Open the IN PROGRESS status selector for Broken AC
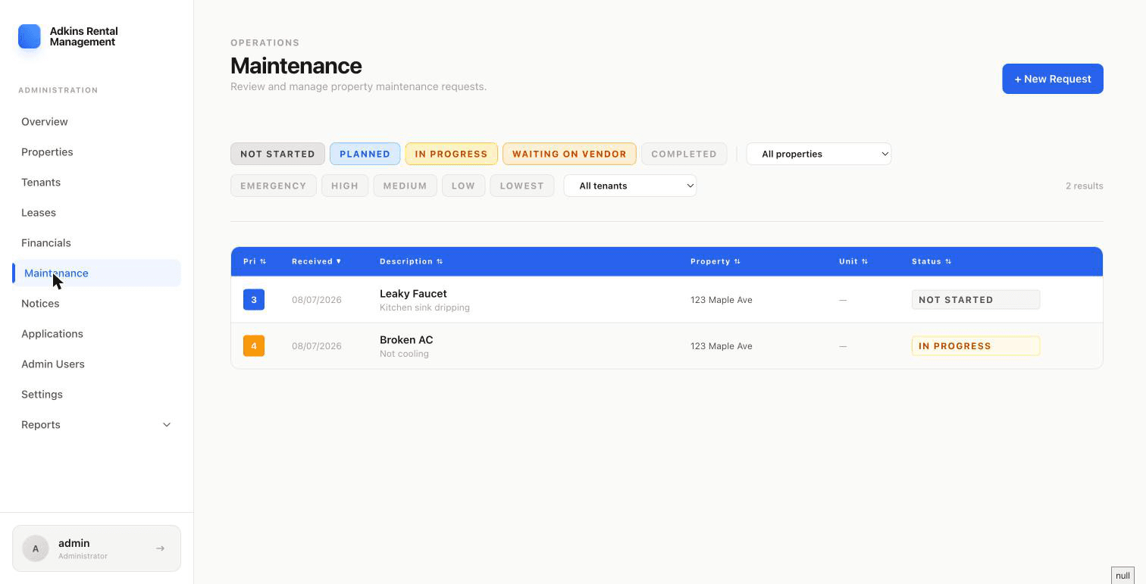This screenshot has width=1146, height=584. (975, 346)
